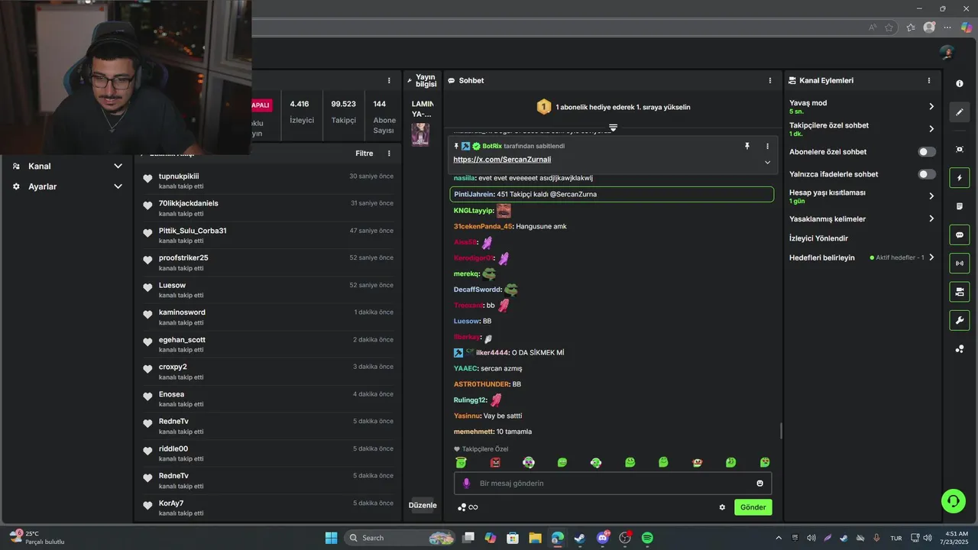Expand the pinned message down chevron
The height and width of the screenshot is (550, 978).
click(x=767, y=162)
